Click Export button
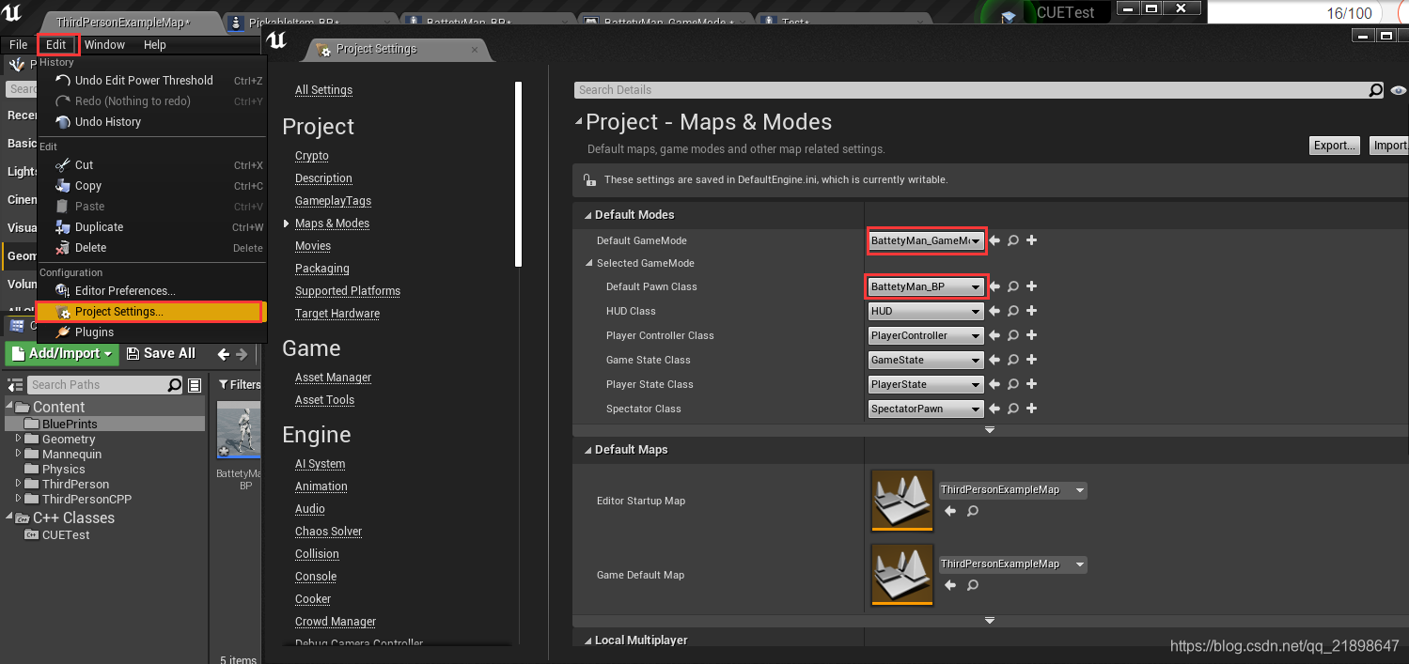 tap(1335, 146)
